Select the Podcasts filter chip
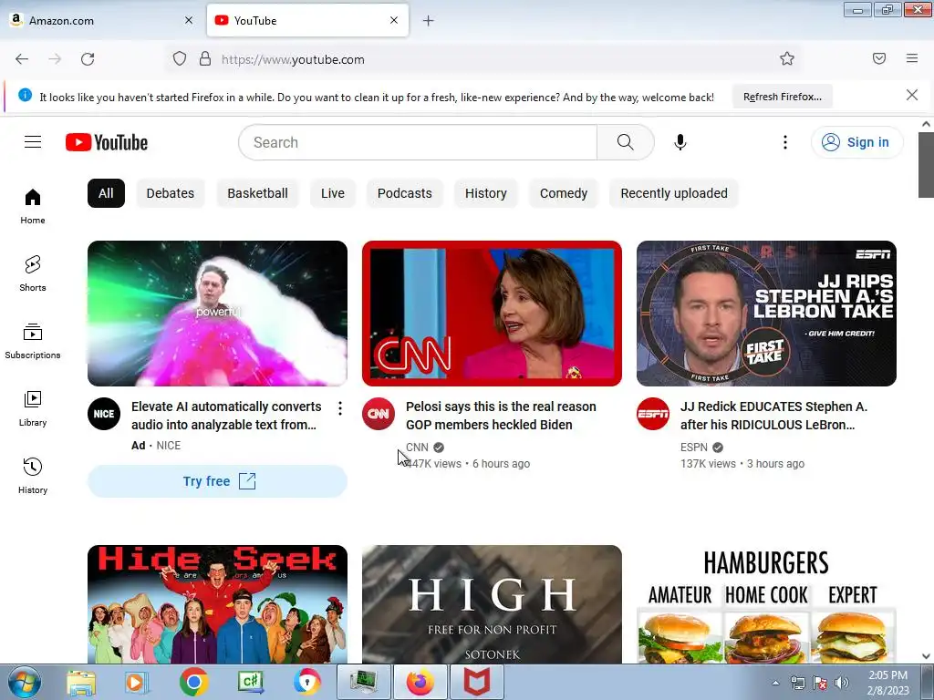 coord(404,193)
